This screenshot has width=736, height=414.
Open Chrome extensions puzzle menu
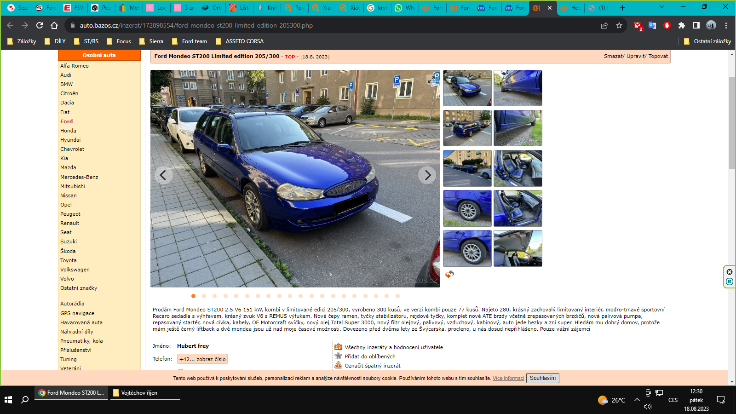pyautogui.click(x=682, y=25)
